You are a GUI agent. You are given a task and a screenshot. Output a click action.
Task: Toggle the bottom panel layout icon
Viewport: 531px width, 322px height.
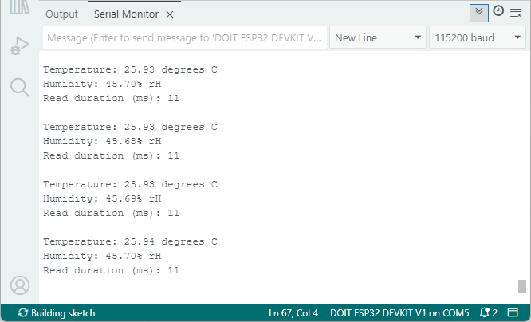point(513,312)
